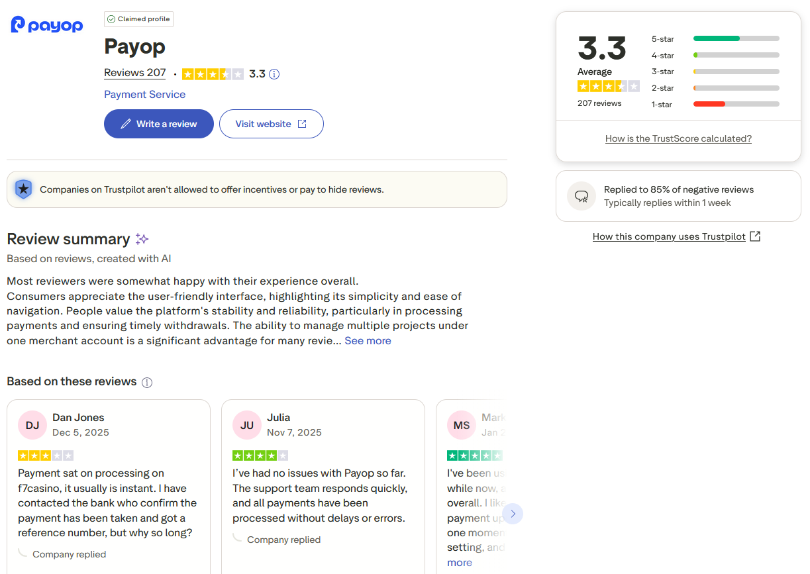
Task: Open How is the TrustScore calculated link
Action: pos(678,139)
